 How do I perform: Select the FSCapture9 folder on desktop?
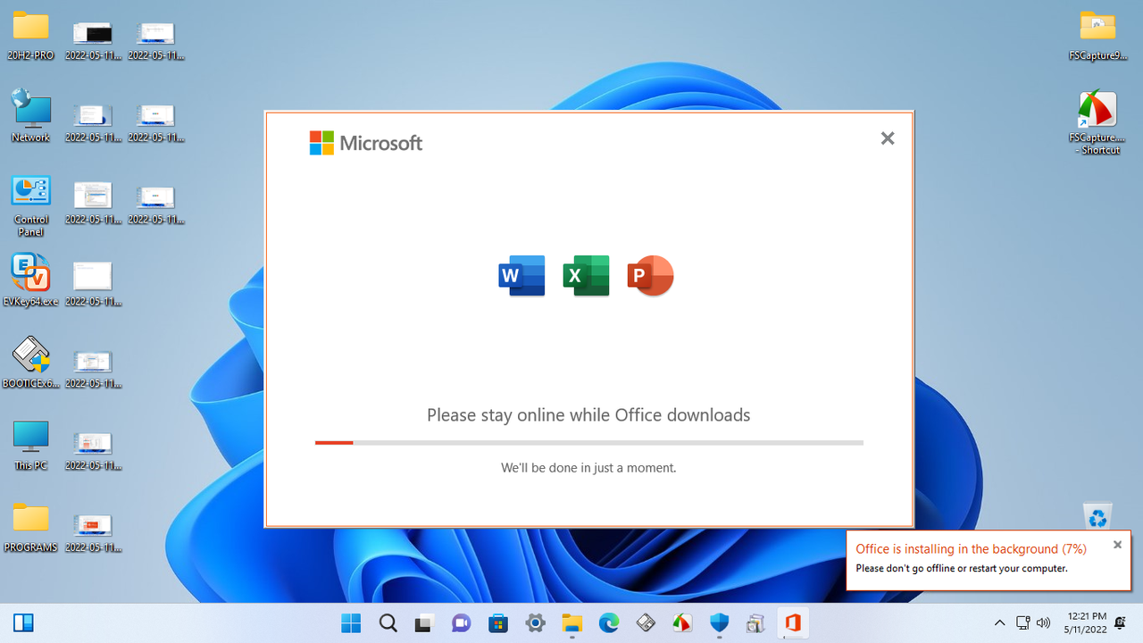click(x=1097, y=36)
